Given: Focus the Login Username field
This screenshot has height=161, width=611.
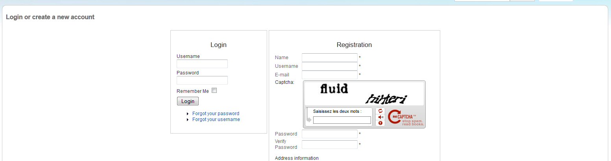Looking at the screenshot, I should click(202, 64).
